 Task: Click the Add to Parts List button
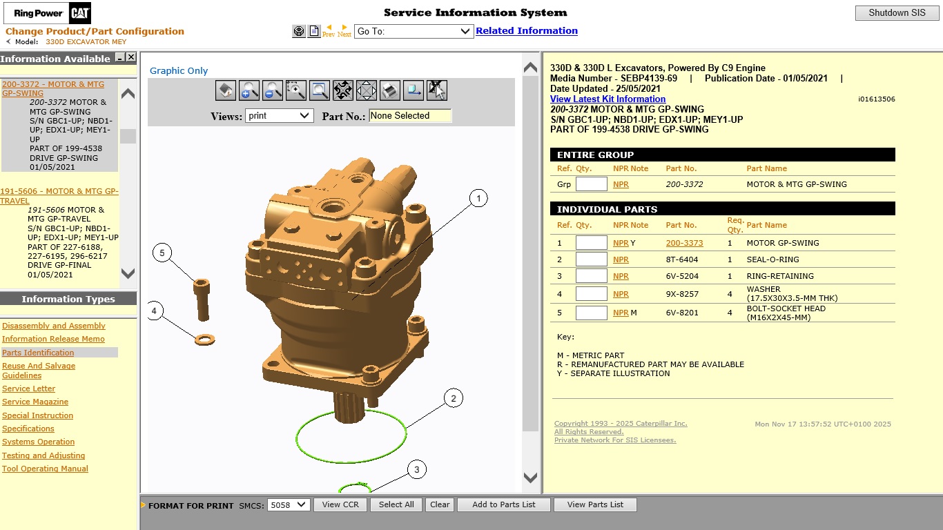click(504, 504)
